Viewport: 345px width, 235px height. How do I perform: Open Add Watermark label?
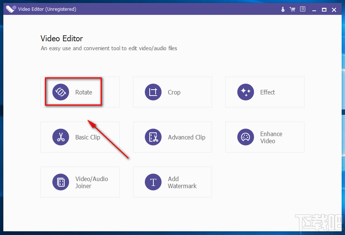tap(182, 182)
